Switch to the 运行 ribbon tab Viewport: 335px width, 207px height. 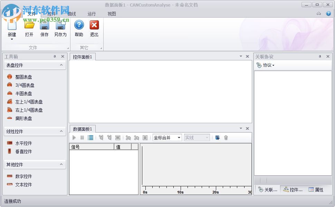[x=92, y=13]
